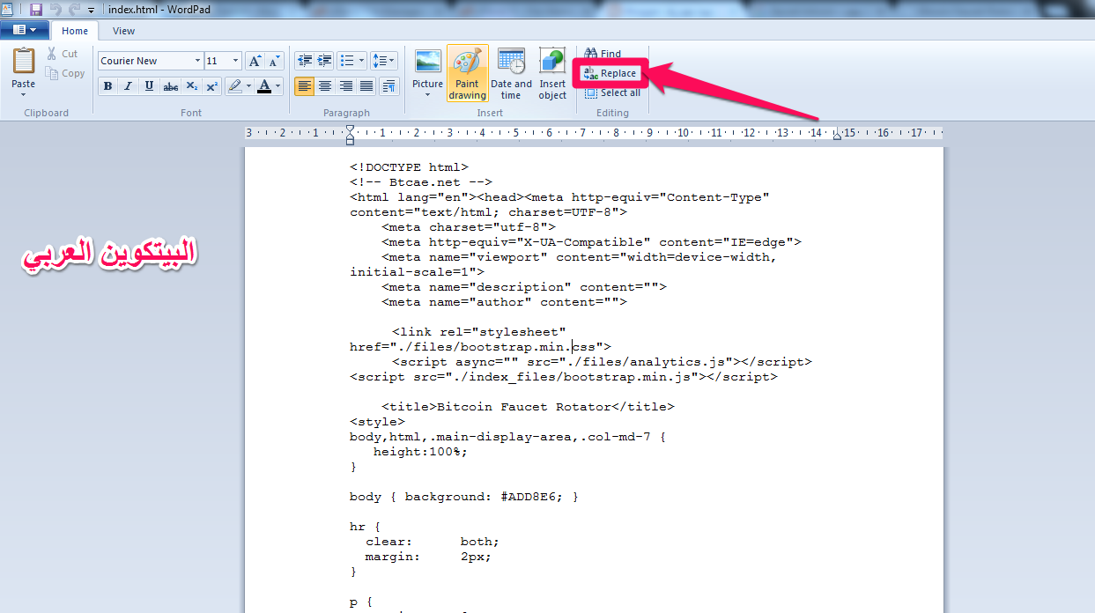Click the "body { background: #ADD8E6; }" line
Viewport: 1095px width, 613px height.
click(464, 496)
